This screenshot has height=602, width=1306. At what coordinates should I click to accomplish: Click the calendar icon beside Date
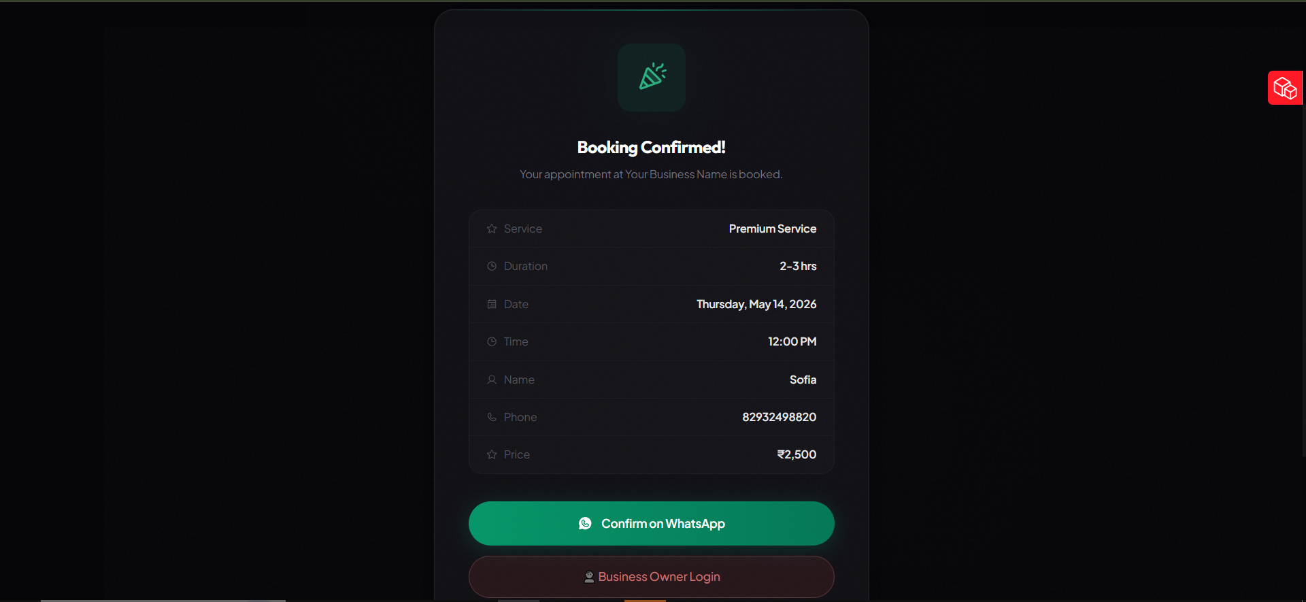[x=492, y=304]
